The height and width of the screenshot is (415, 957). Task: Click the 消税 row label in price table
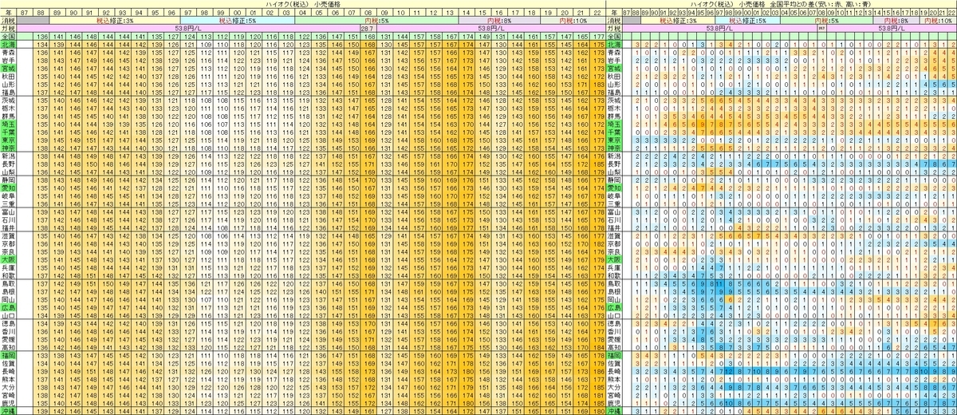click(x=10, y=19)
